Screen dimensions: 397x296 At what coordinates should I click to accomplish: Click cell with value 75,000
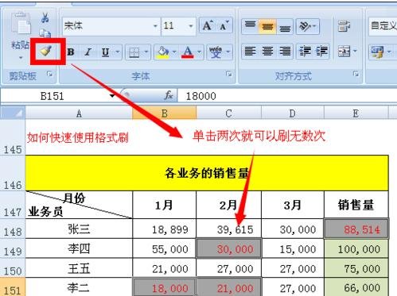356,268
